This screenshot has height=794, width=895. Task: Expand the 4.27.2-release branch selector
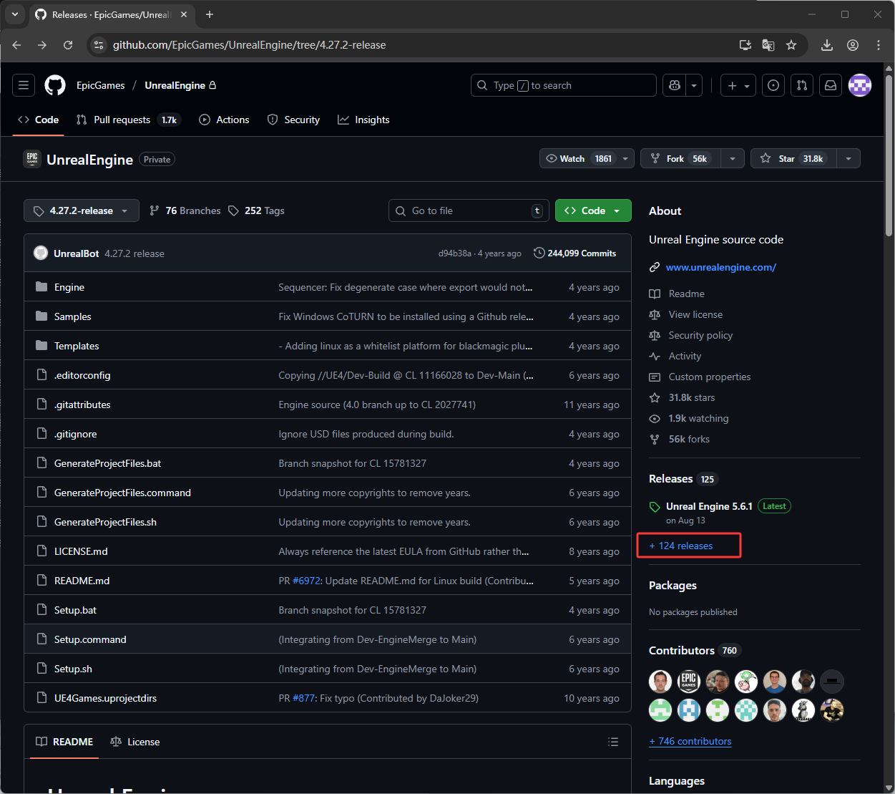point(82,210)
